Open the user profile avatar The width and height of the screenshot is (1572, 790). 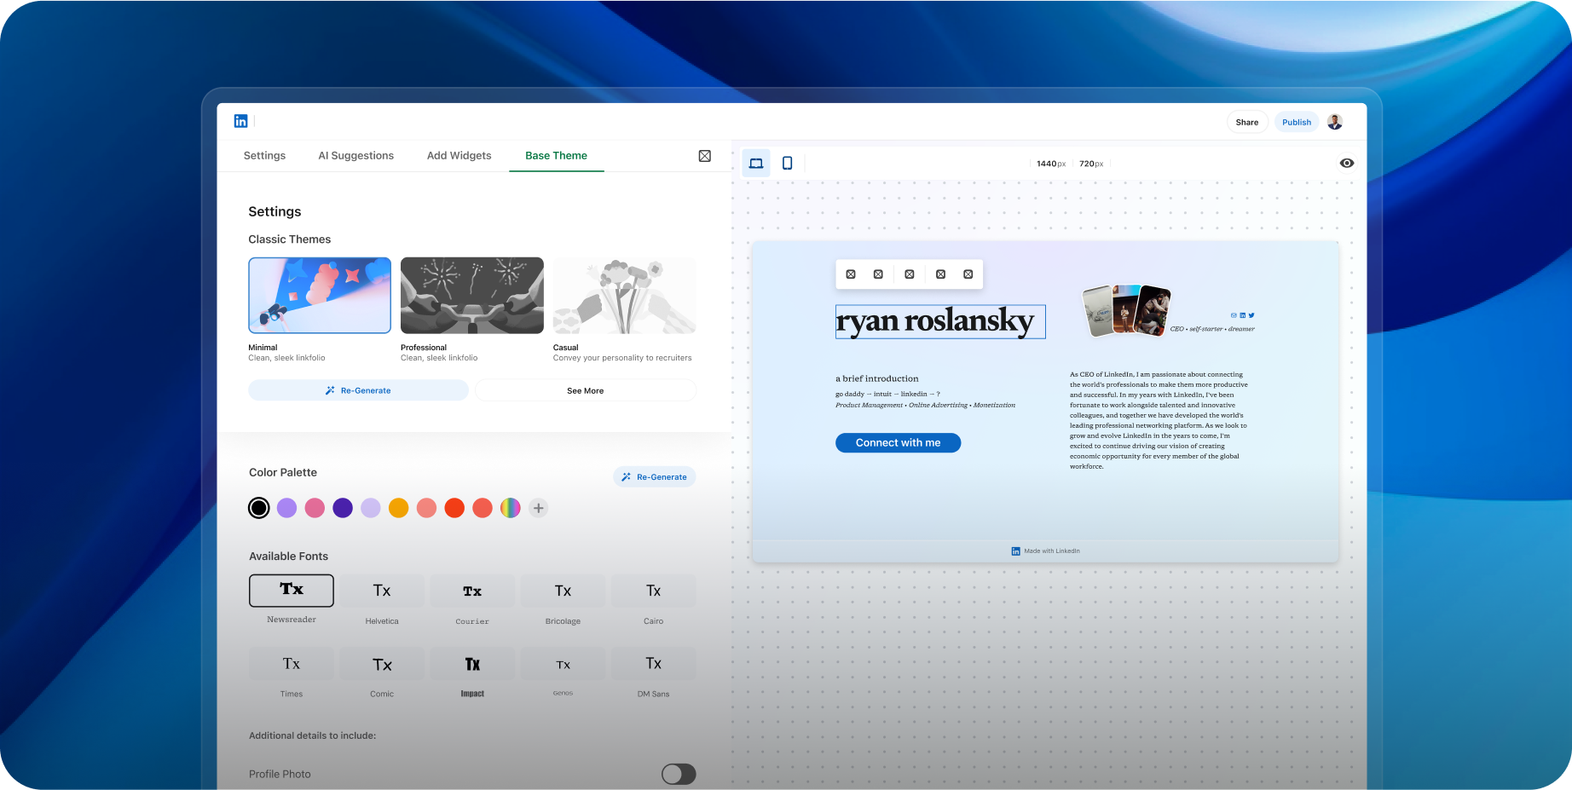tap(1335, 122)
